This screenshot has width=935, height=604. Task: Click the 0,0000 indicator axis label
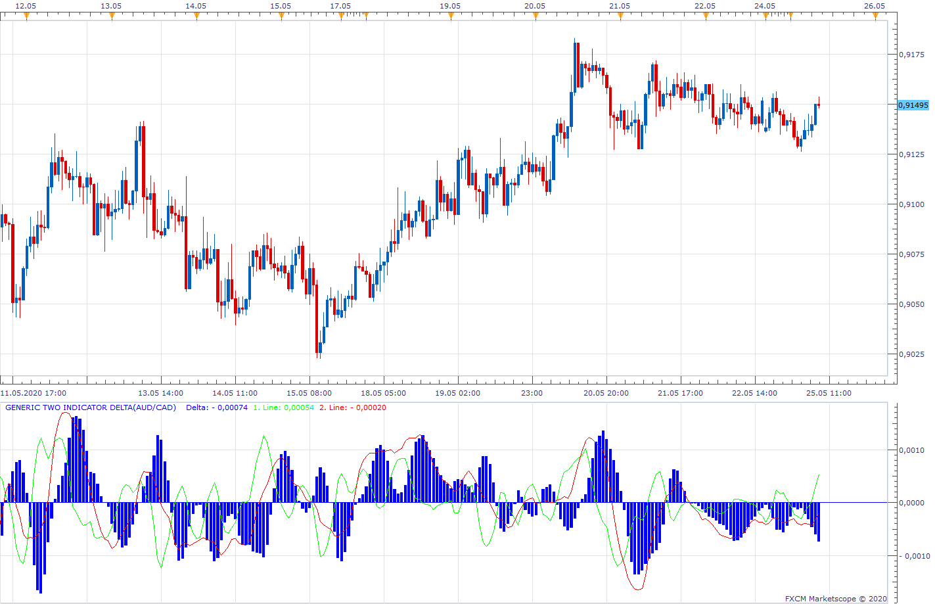(911, 503)
